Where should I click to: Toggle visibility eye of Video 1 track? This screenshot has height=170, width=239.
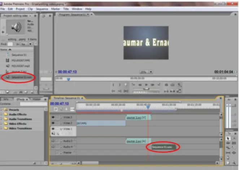coord(53,129)
